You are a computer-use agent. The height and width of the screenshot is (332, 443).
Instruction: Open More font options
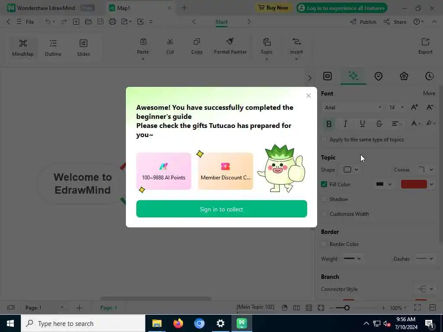coord(429,93)
